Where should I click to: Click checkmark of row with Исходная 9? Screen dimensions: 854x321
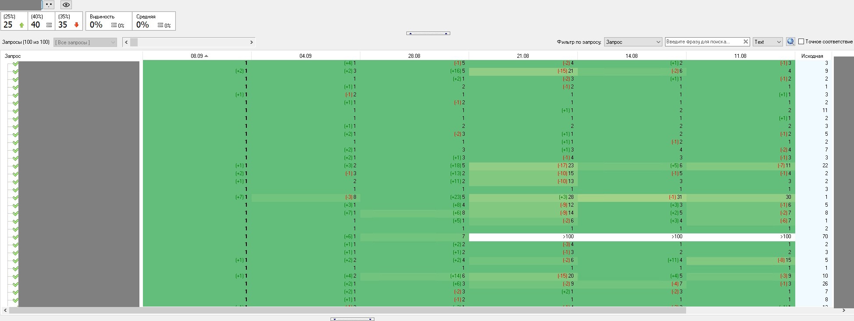click(x=15, y=71)
